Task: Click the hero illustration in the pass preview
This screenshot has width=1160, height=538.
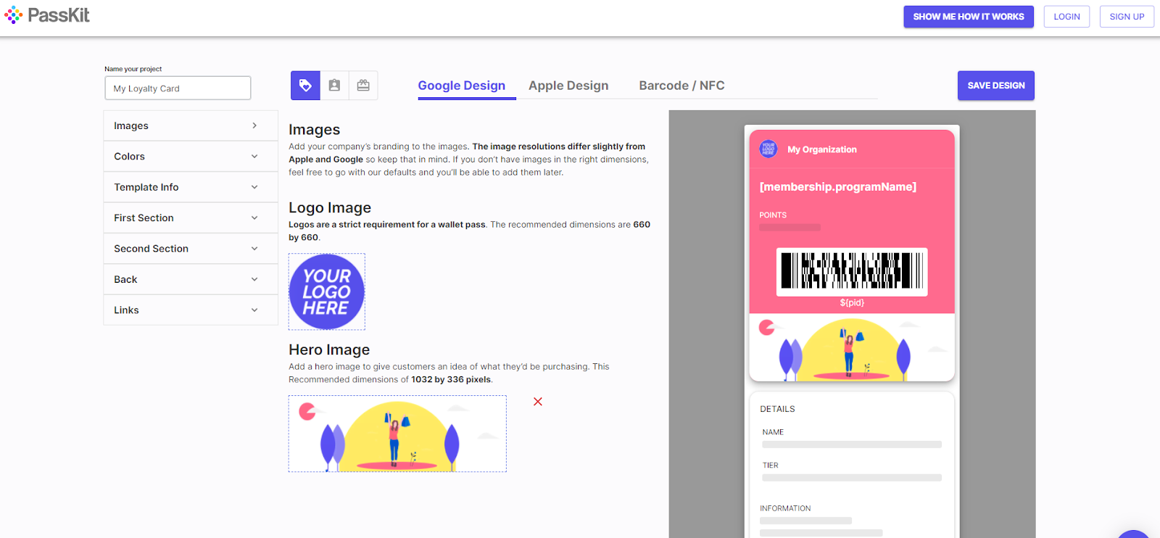Action: pos(852,347)
